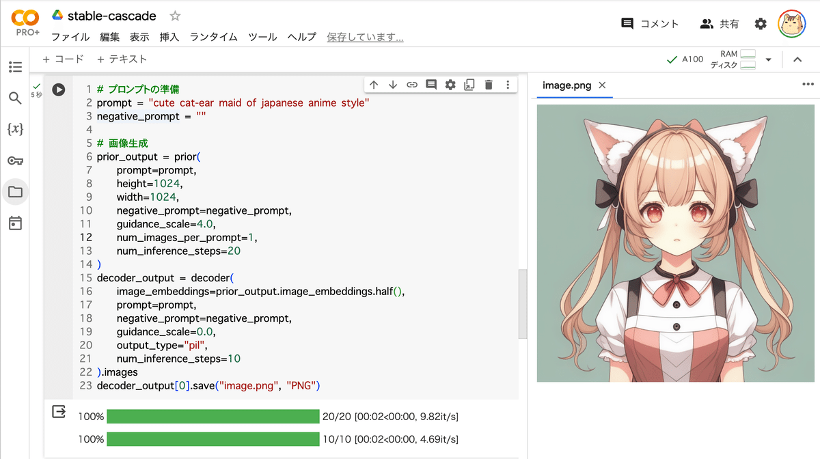Close the image.png tab
Image resolution: width=820 pixels, height=459 pixels.
pyautogui.click(x=602, y=85)
